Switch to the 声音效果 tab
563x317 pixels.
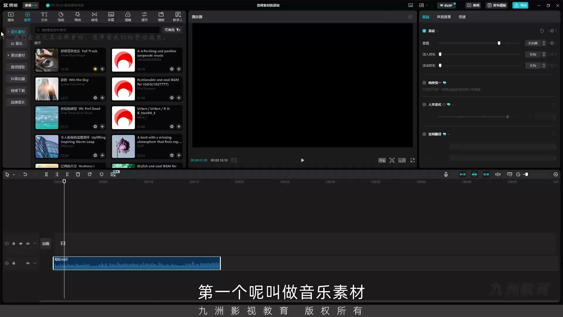(x=444, y=17)
